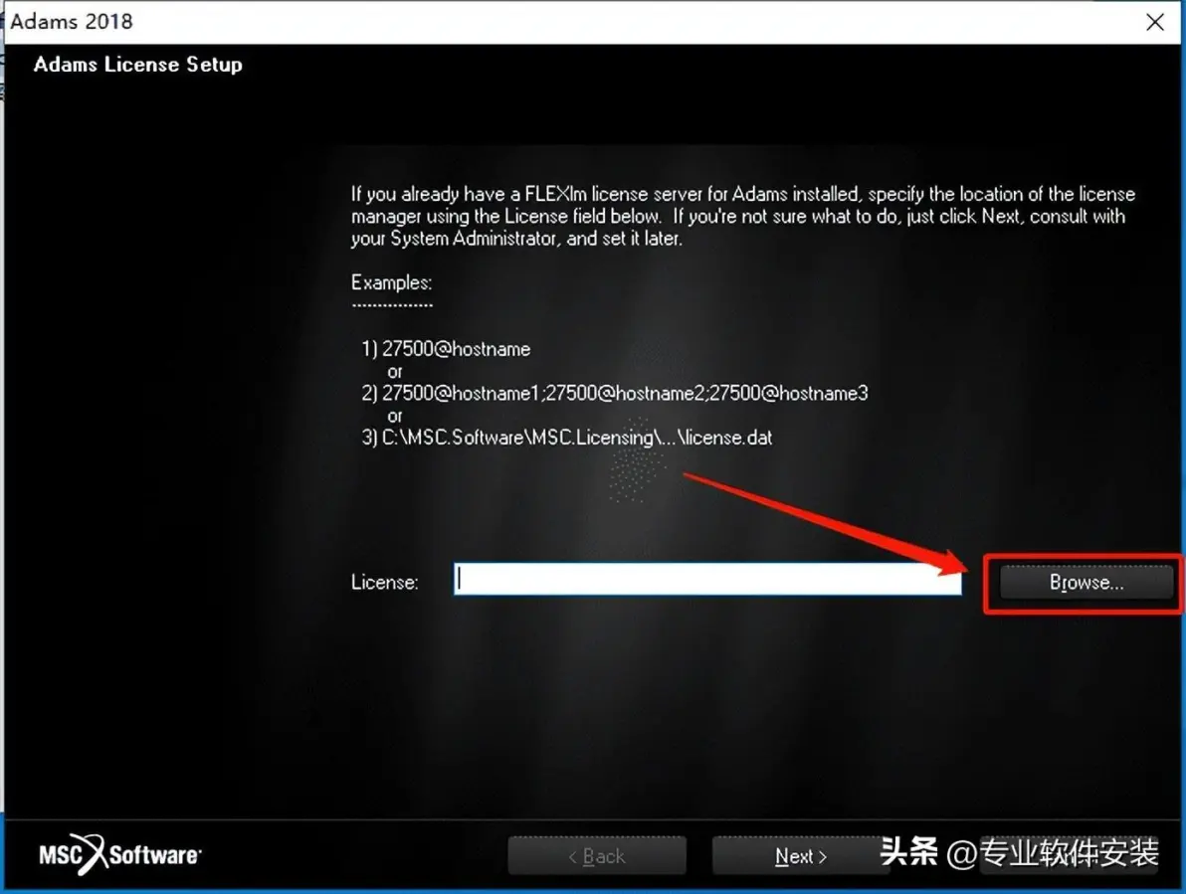Click the 'Adams 2018' window title
Image resolution: width=1186 pixels, height=894 pixels.
pyautogui.click(x=71, y=21)
